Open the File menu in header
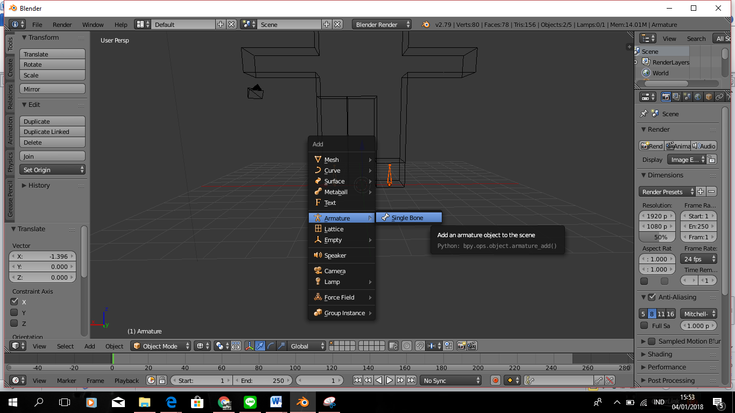The height and width of the screenshot is (413, 735). (37, 25)
